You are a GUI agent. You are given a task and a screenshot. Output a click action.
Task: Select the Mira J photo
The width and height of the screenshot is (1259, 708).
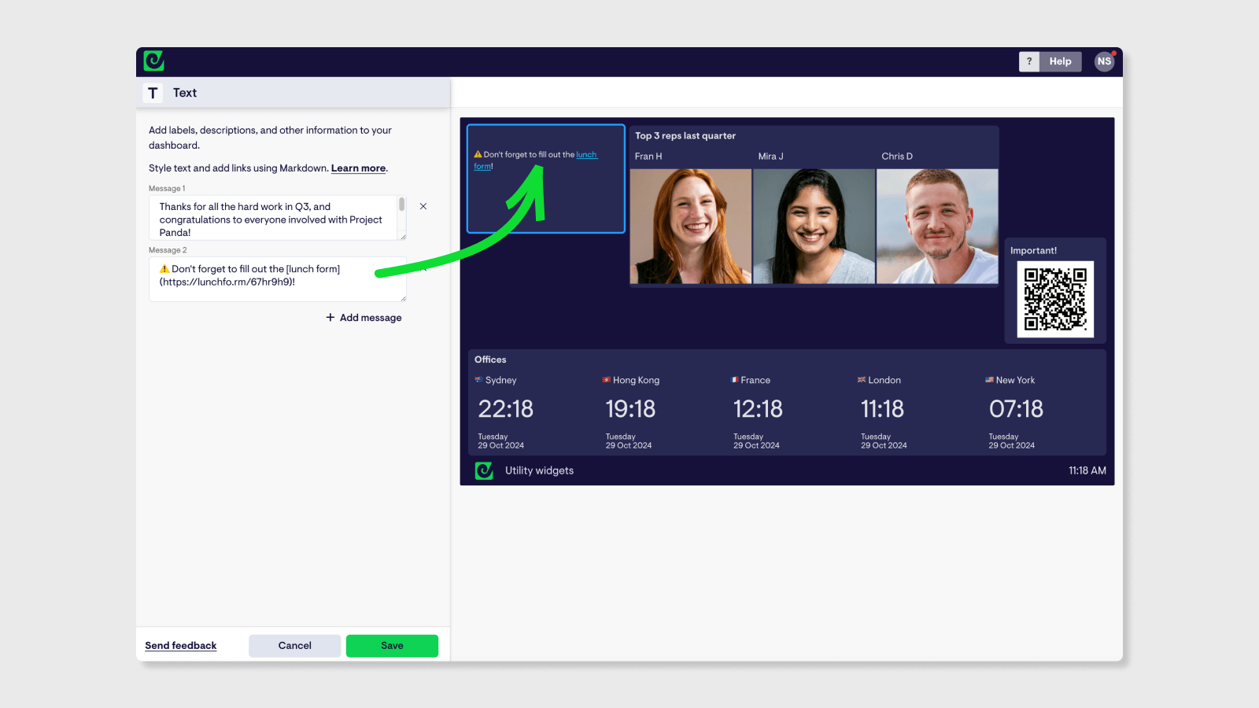[814, 227]
